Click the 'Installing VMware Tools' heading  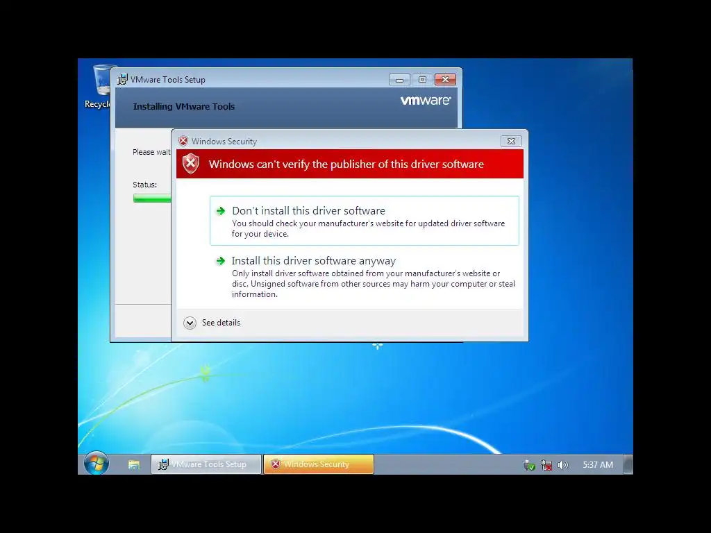[x=183, y=106]
